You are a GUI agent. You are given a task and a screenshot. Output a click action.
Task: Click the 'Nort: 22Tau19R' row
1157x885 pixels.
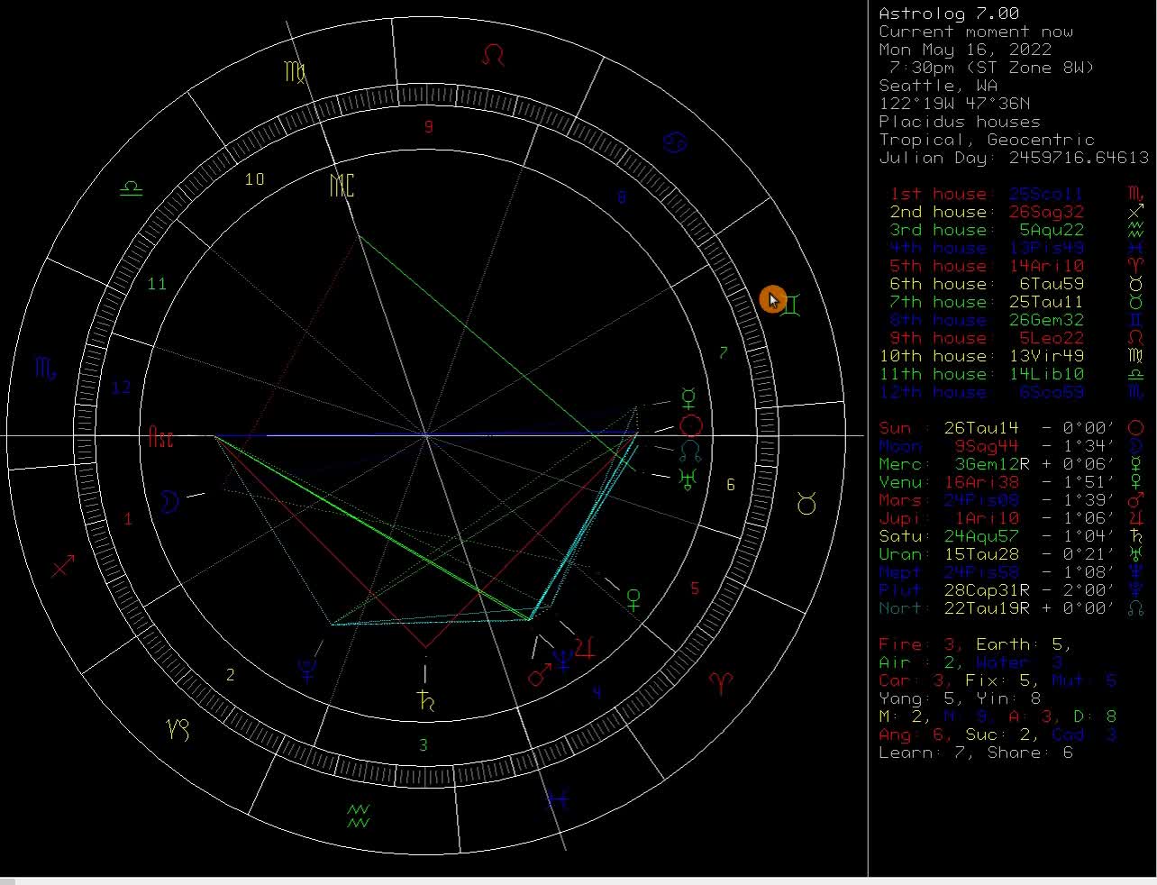click(x=1012, y=608)
